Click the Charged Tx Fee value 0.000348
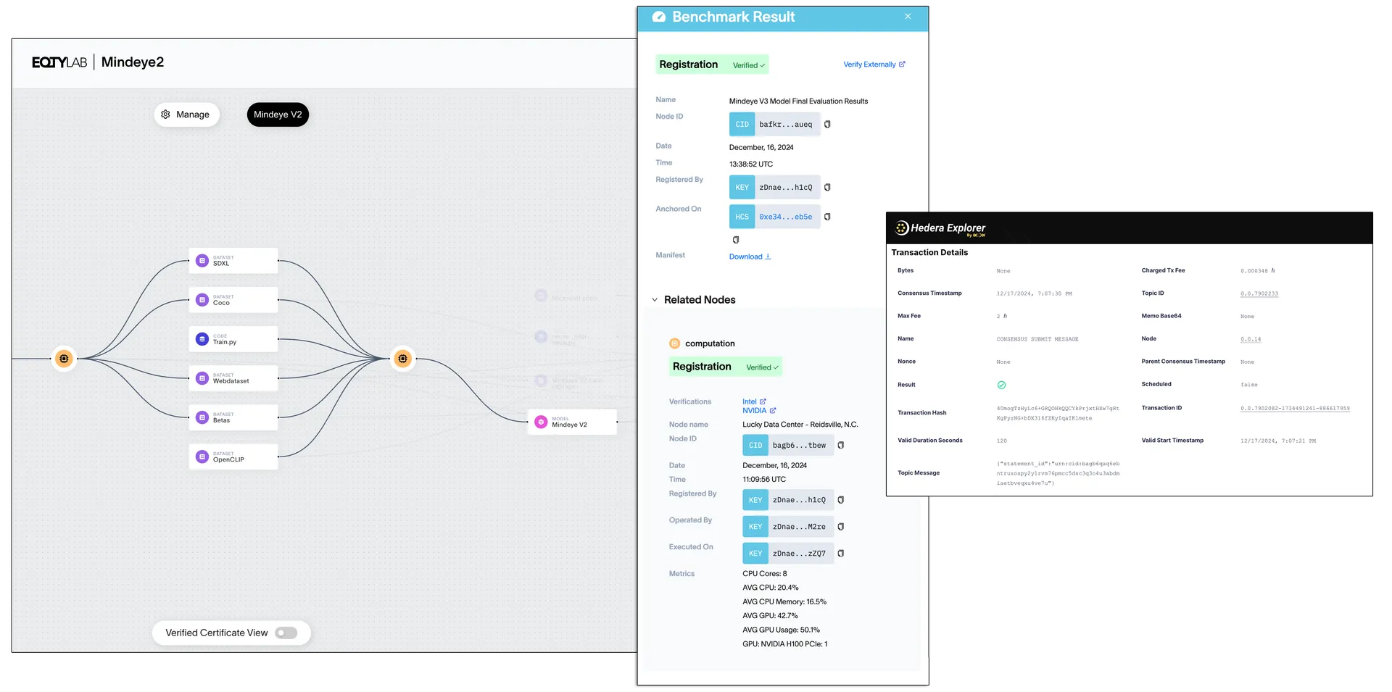1392x692 pixels. (1258, 271)
